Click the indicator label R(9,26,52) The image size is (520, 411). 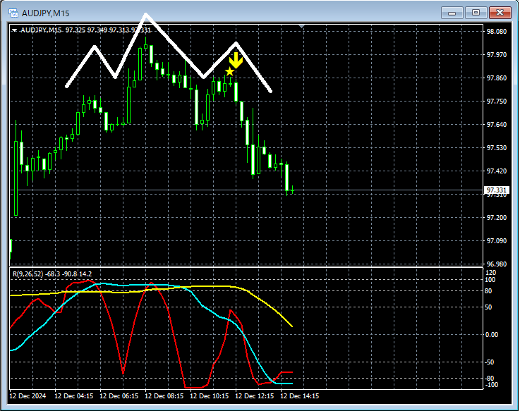point(28,274)
